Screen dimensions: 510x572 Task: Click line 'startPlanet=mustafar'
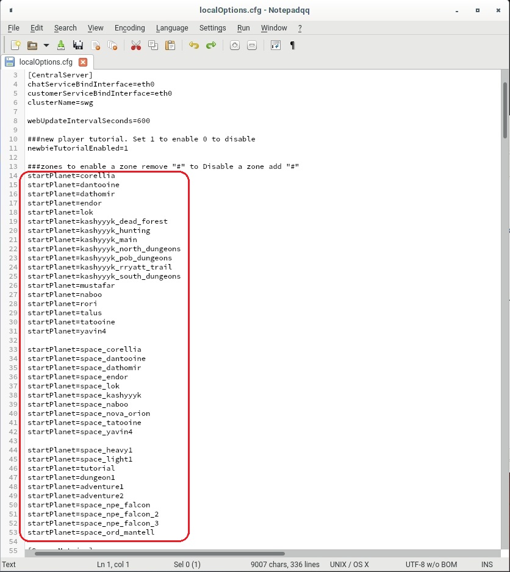[71, 285]
